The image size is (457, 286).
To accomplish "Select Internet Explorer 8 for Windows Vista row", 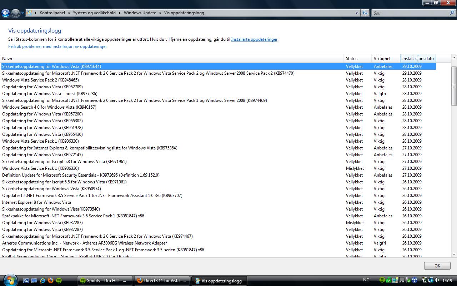I will [219, 202].
